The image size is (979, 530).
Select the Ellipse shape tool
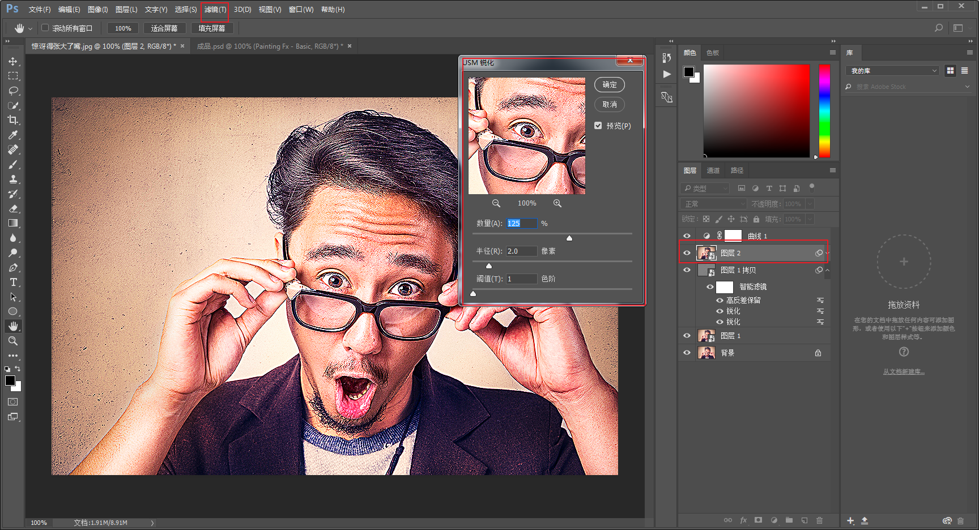click(13, 311)
